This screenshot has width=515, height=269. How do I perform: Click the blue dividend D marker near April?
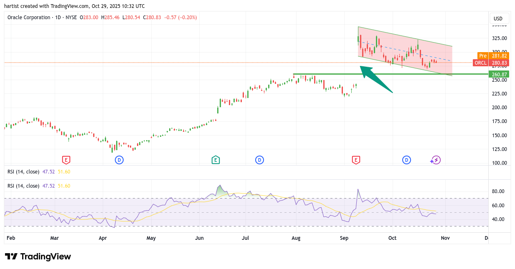[119, 160]
